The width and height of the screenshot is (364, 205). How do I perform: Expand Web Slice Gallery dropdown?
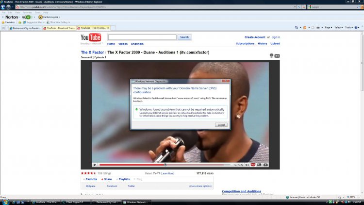pos(69,22)
